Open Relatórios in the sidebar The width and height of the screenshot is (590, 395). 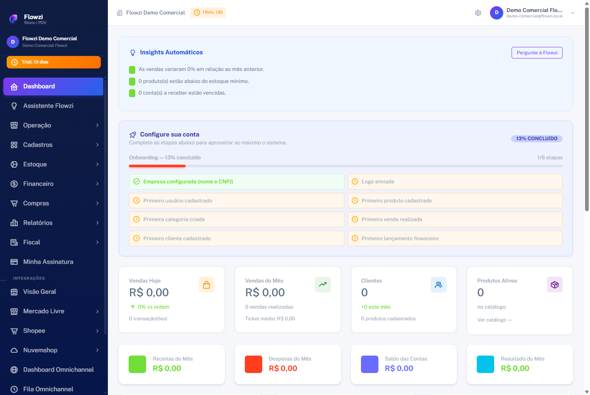pyautogui.click(x=53, y=223)
